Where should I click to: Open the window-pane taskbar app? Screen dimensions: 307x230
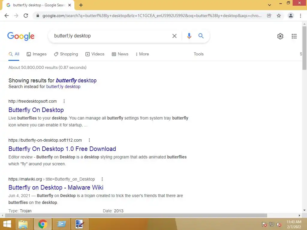61,224
